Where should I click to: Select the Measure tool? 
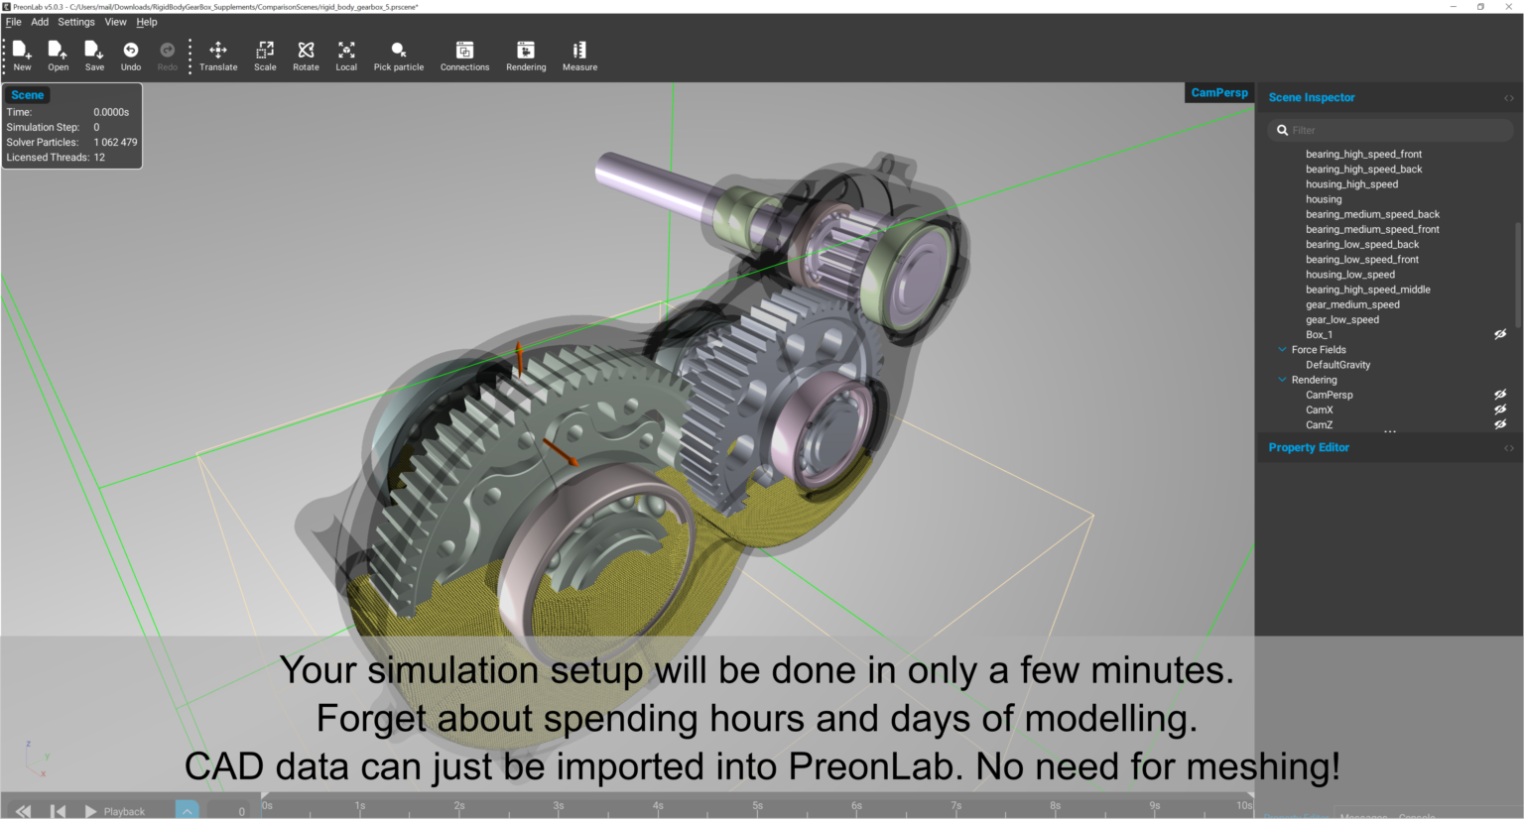(x=579, y=56)
